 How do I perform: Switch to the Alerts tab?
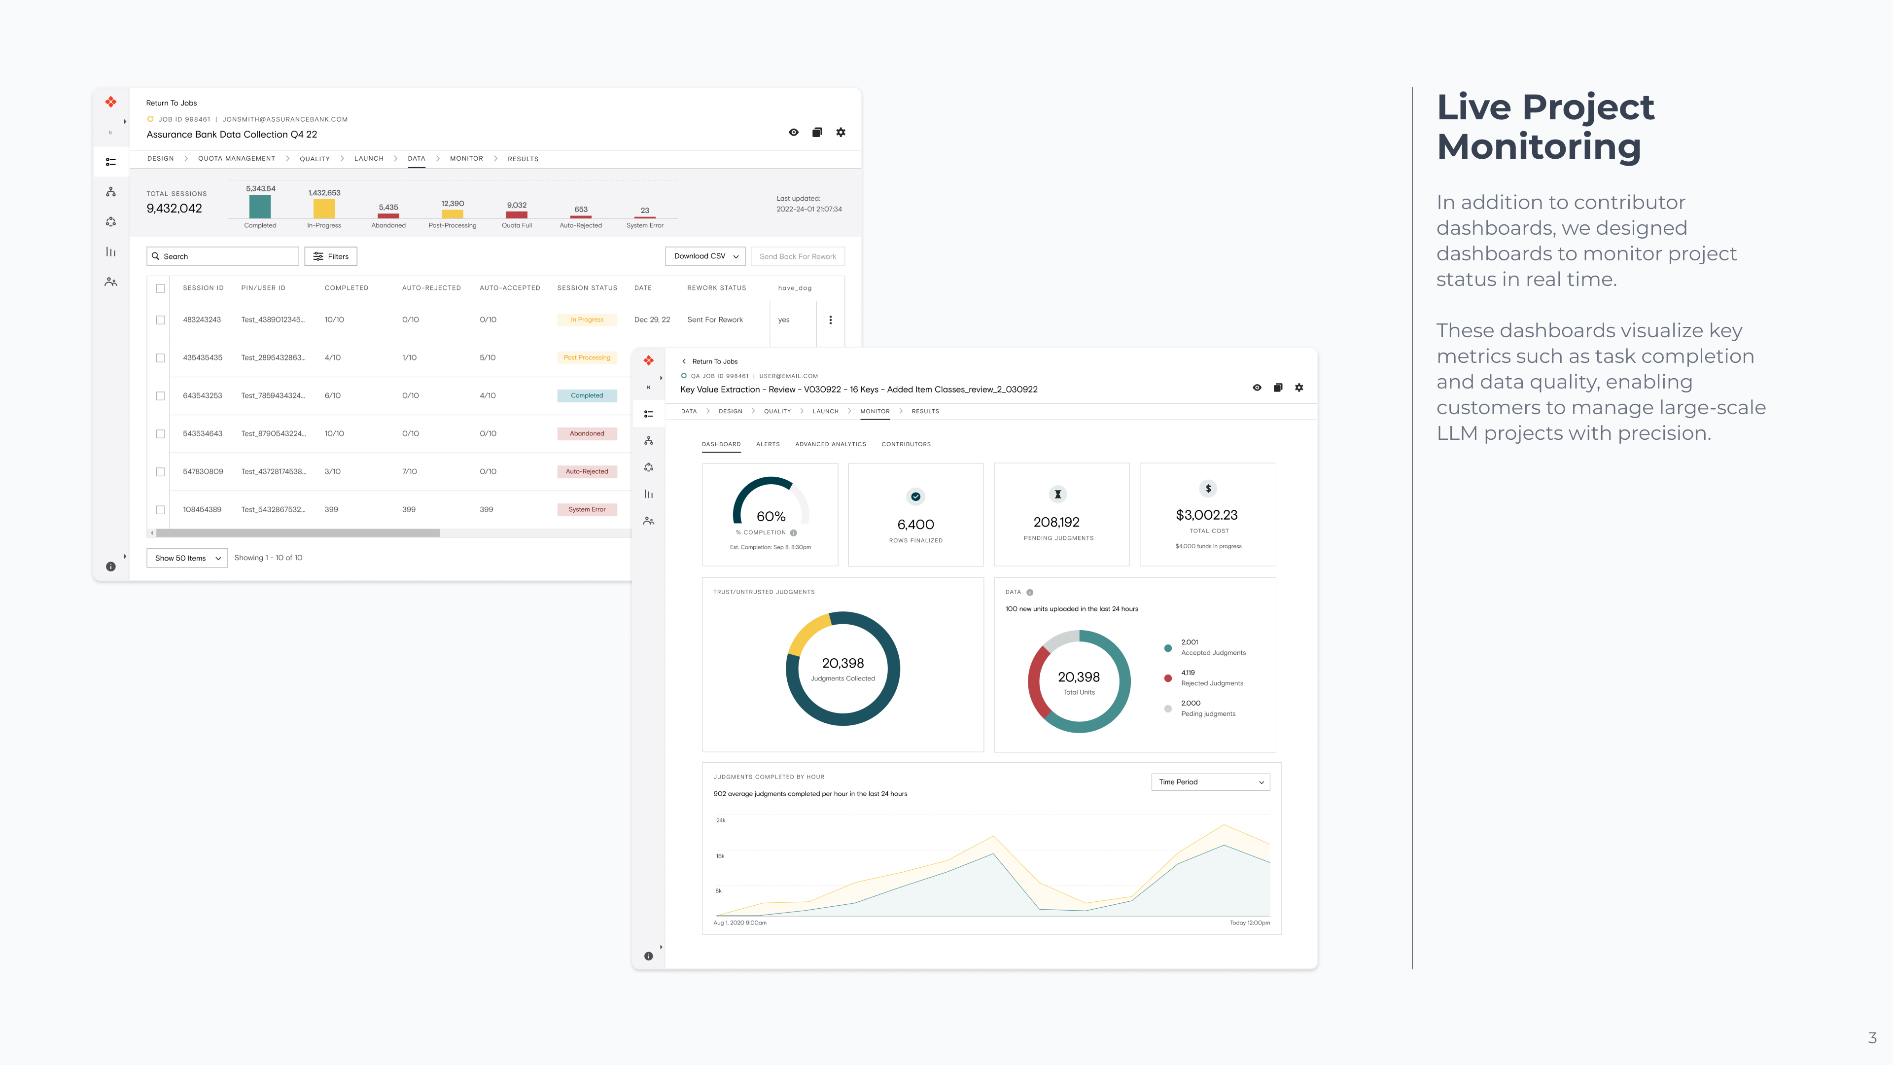pyautogui.click(x=768, y=445)
